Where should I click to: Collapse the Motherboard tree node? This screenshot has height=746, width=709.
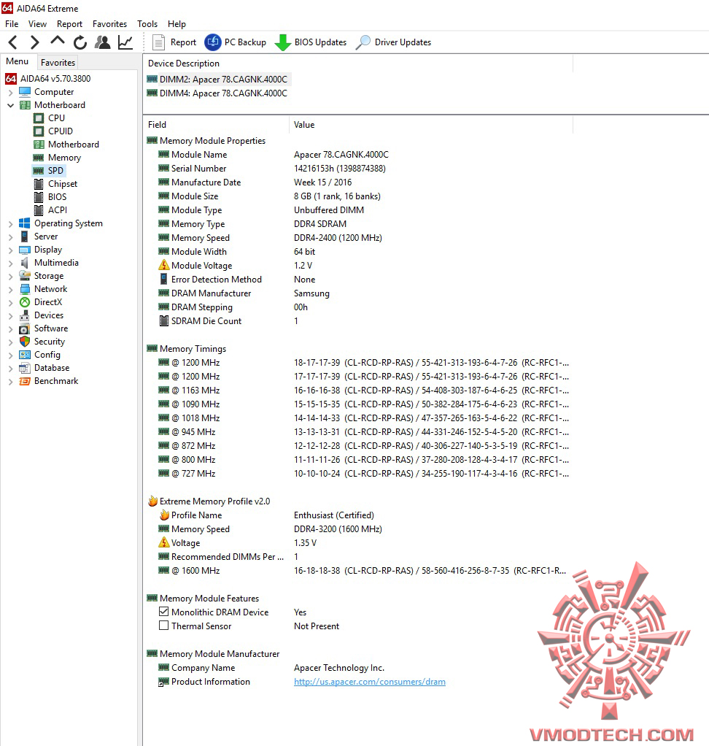coord(10,105)
